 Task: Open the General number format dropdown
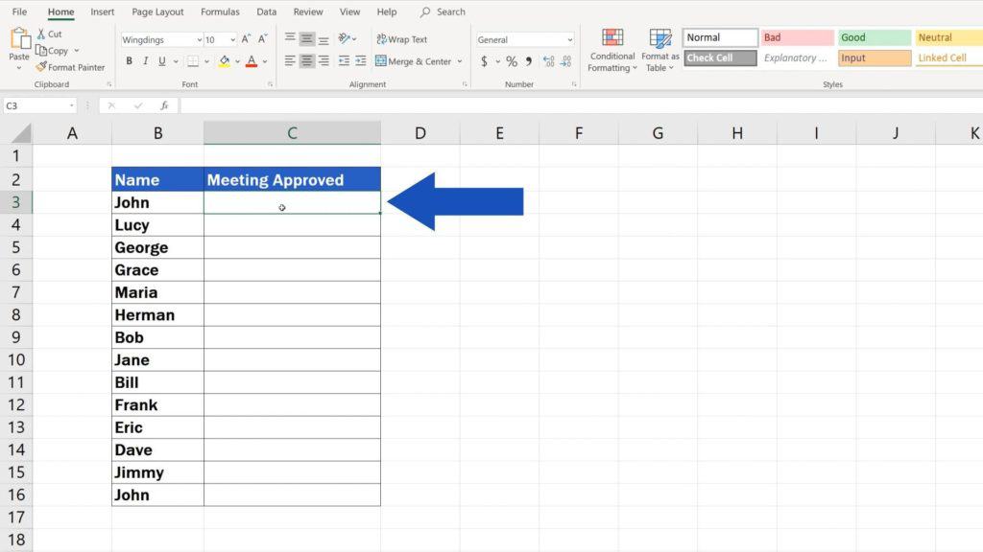click(569, 39)
